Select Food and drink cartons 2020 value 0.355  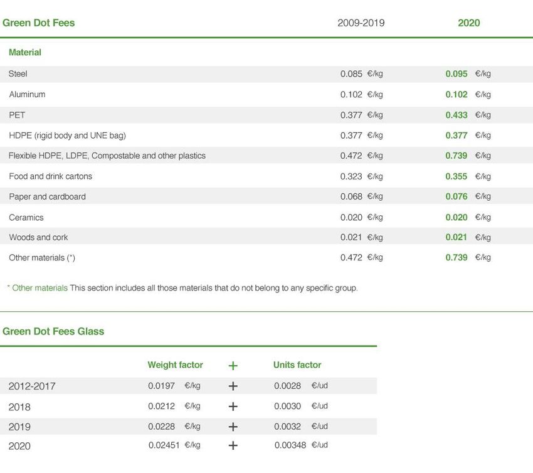456,176
